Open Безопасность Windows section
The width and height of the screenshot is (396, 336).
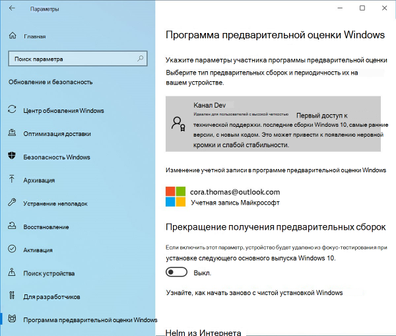[57, 157]
